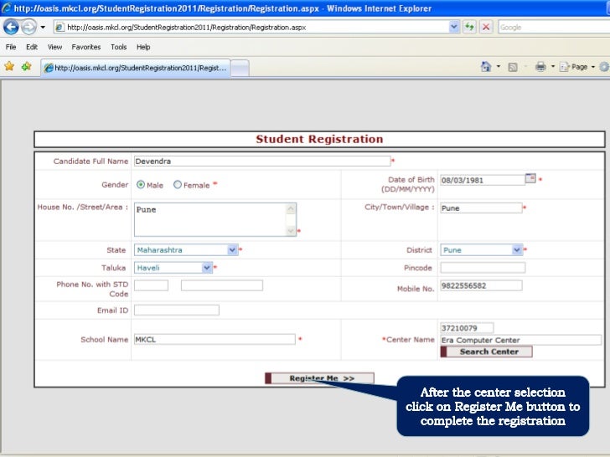The width and height of the screenshot is (610, 457).
Task: Select the Female radio button
Action: (178, 185)
